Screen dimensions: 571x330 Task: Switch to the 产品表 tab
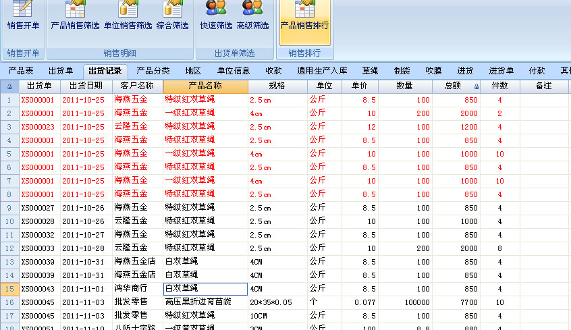pos(21,71)
